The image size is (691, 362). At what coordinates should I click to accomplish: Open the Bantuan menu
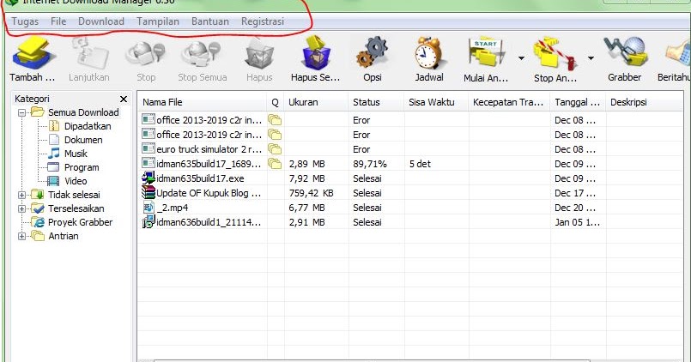[209, 21]
